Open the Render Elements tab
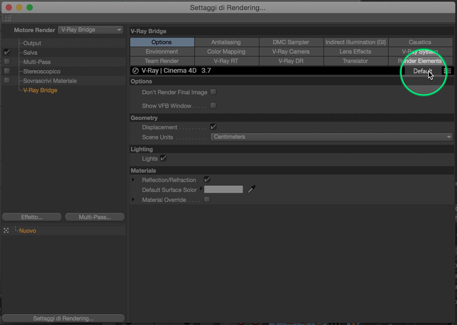Screen dimensions: 457x325 [420, 61]
